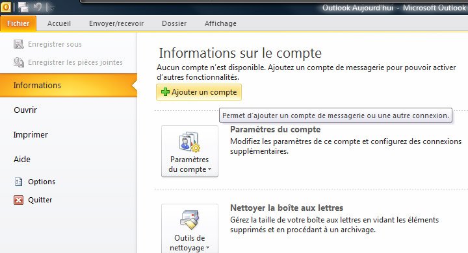
Task: Open the Envoyer/recevoir ribbon tab
Action: coord(116,23)
